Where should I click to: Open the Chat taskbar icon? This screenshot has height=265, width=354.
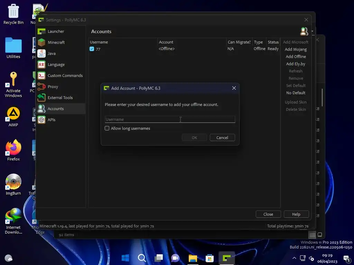tap(175, 258)
